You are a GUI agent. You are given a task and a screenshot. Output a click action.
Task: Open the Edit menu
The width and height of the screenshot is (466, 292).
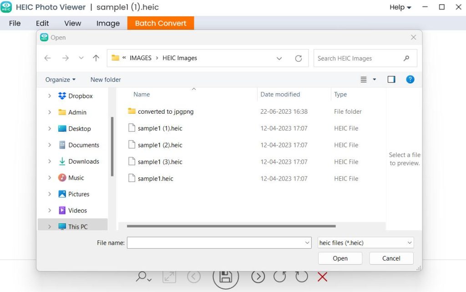click(42, 23)
